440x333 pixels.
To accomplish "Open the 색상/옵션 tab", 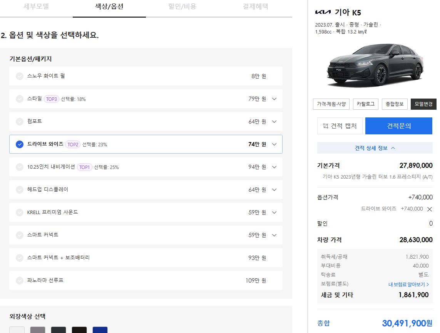I will point(109,7).
